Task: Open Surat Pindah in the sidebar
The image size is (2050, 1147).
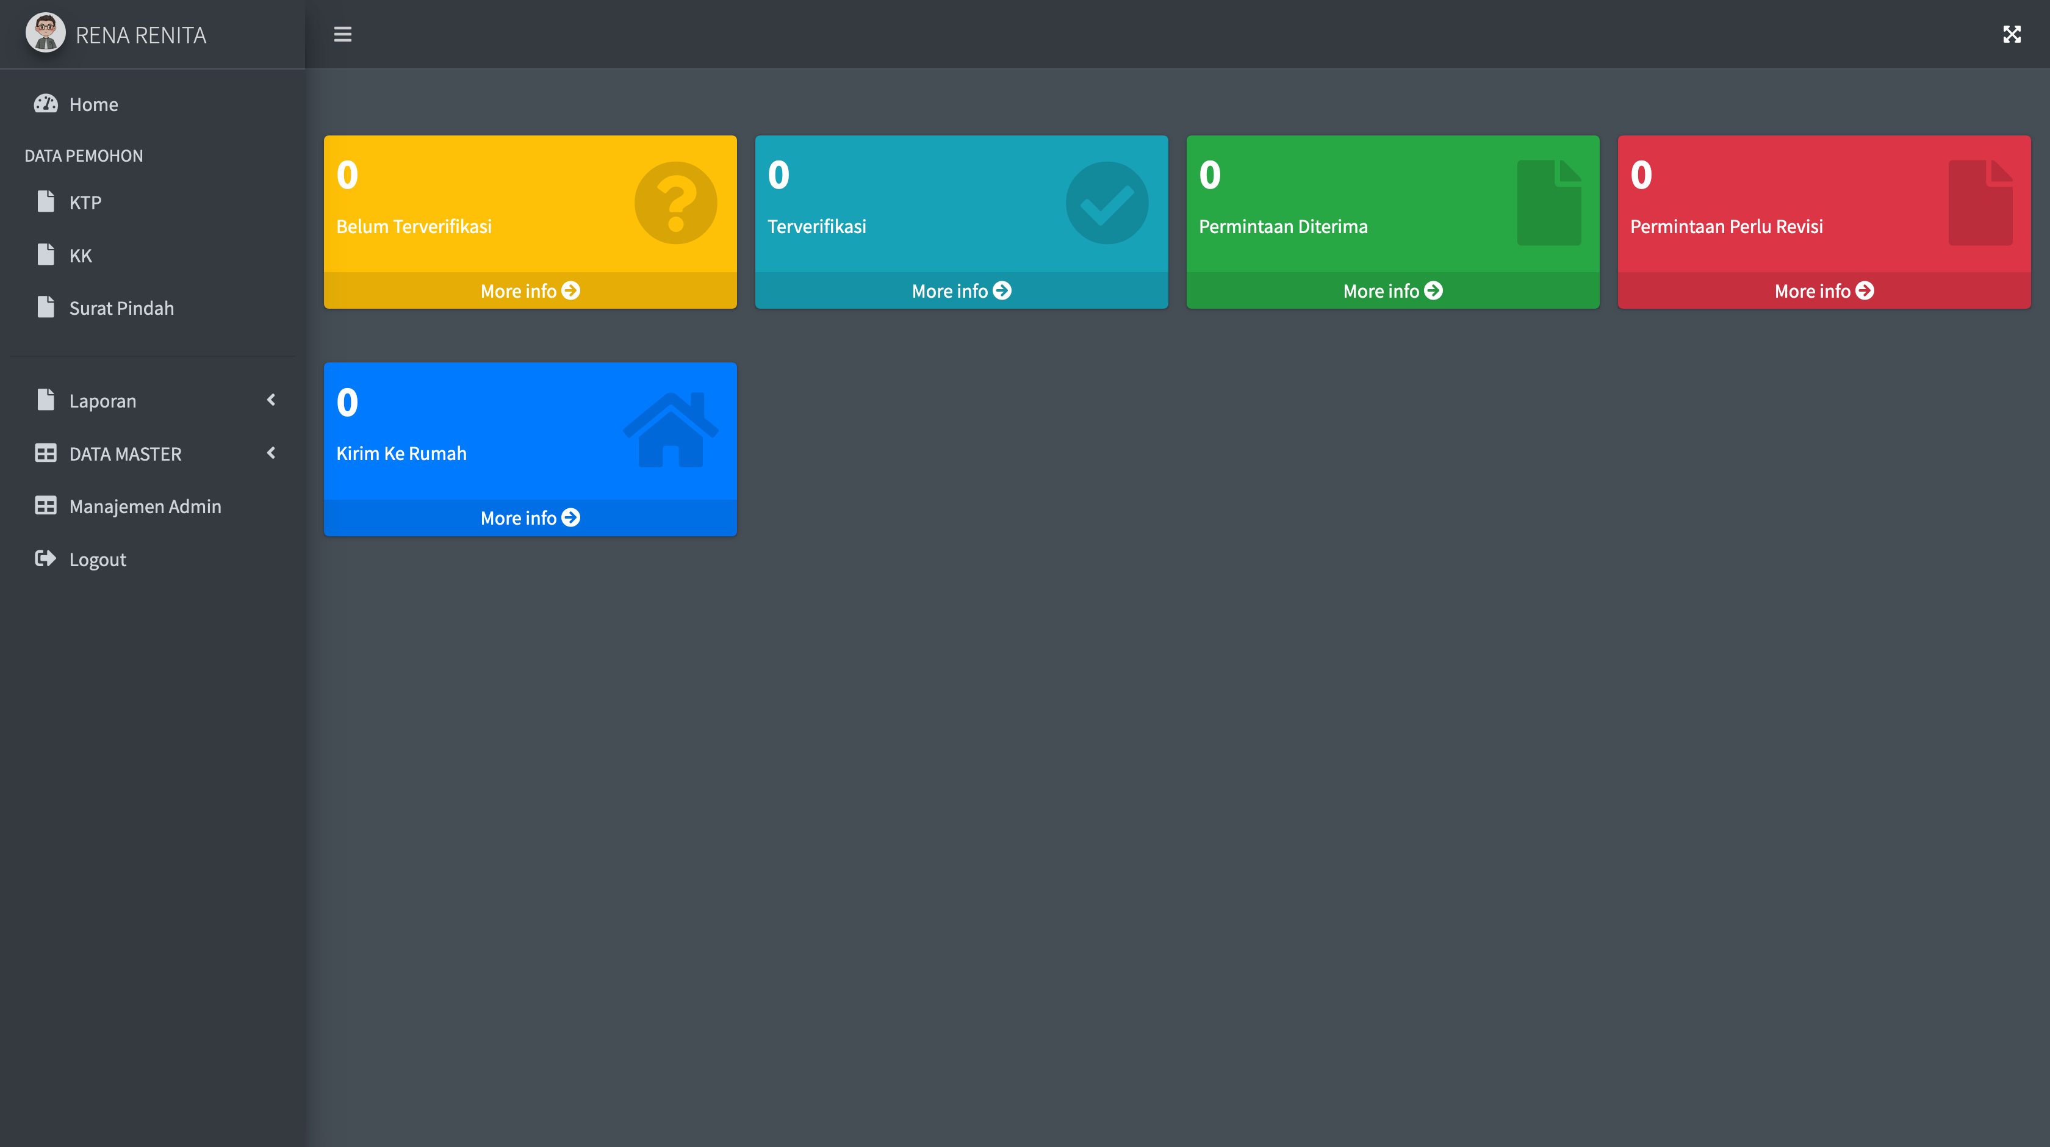Action: pos(121,308)
